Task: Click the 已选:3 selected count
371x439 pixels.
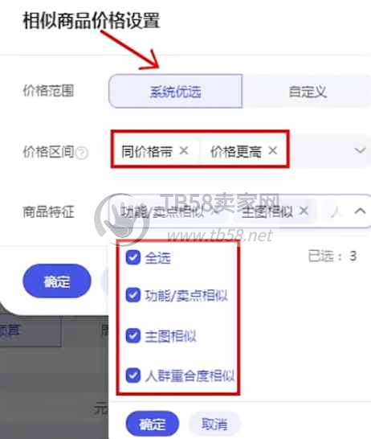Action: coord(332,256)
